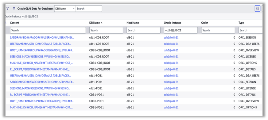Sort by Host Name column header
The height and width of the screenshot is (120, 268).
133,23
